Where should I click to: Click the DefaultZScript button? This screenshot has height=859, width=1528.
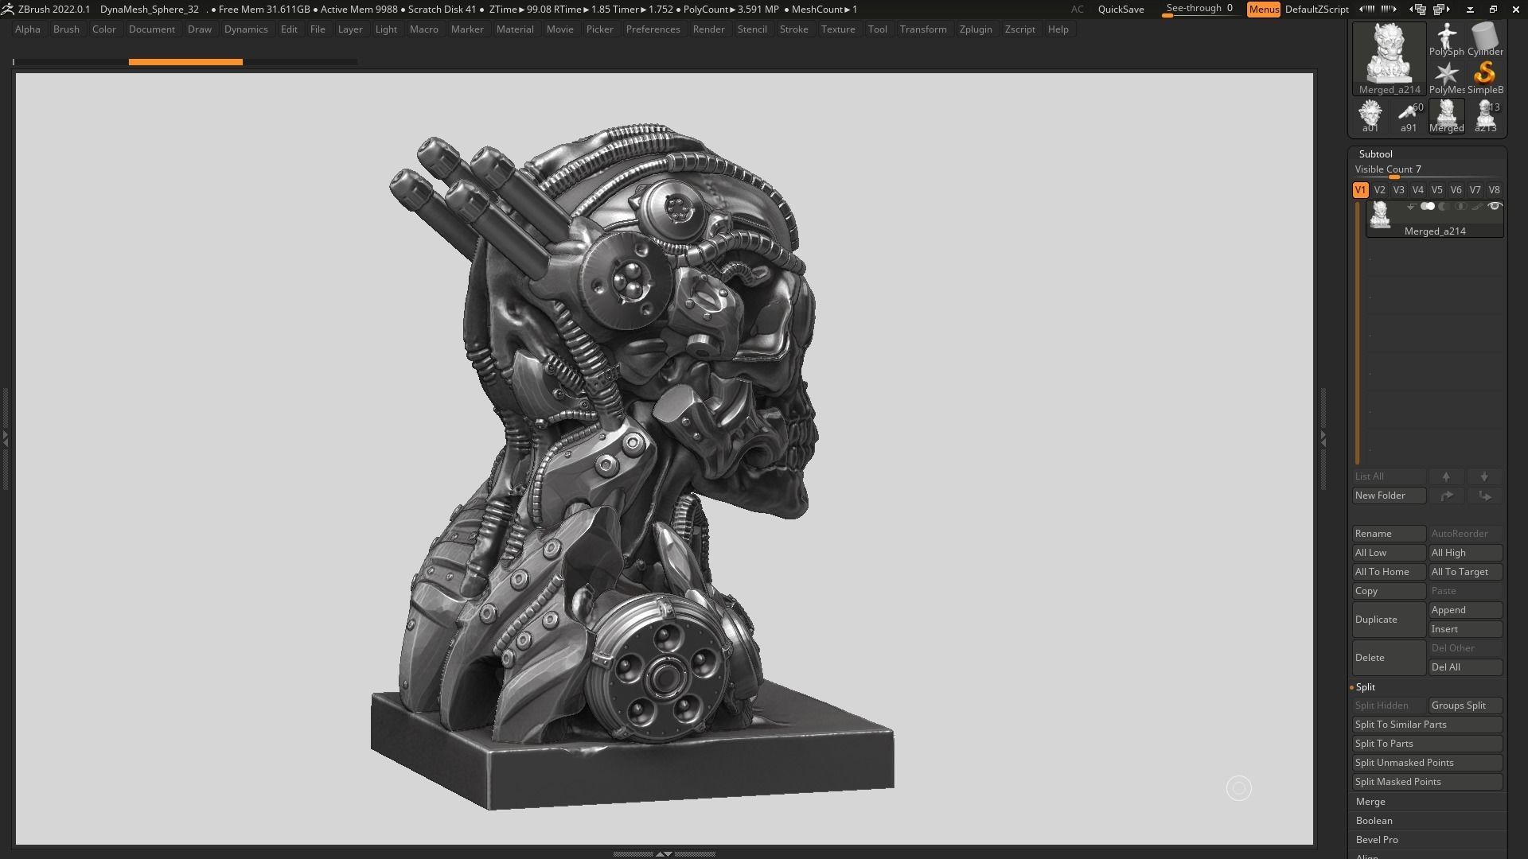pyautogui.click(x=1316, y=10)
